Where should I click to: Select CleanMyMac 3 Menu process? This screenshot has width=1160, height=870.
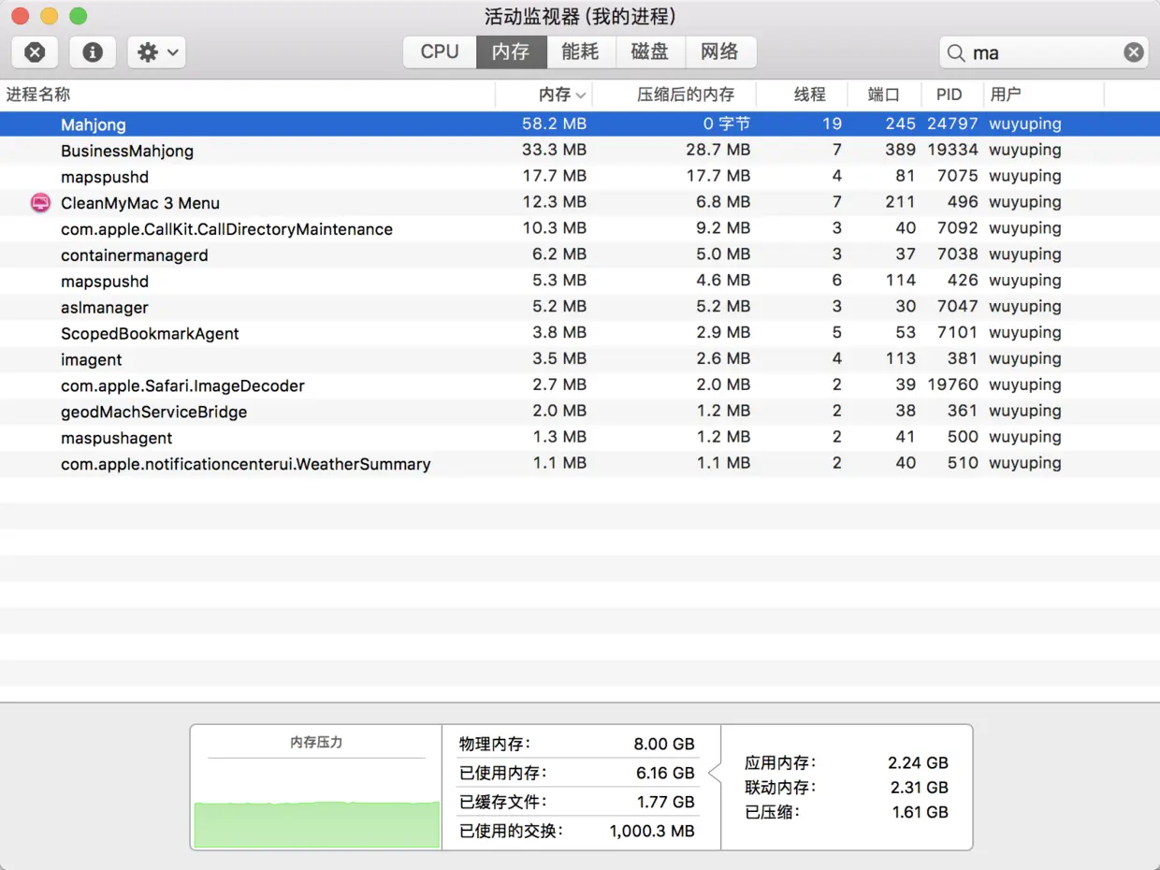[x=580, y=202]
